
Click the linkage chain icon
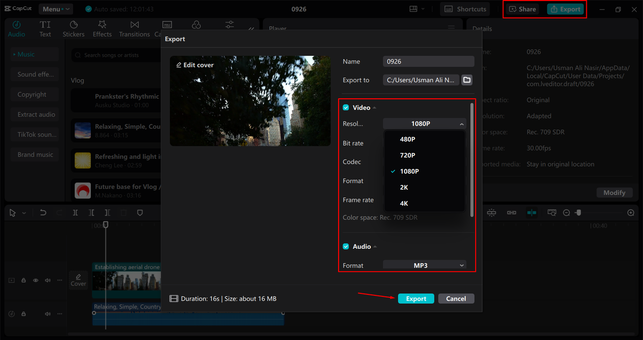[x=511, y=213]
